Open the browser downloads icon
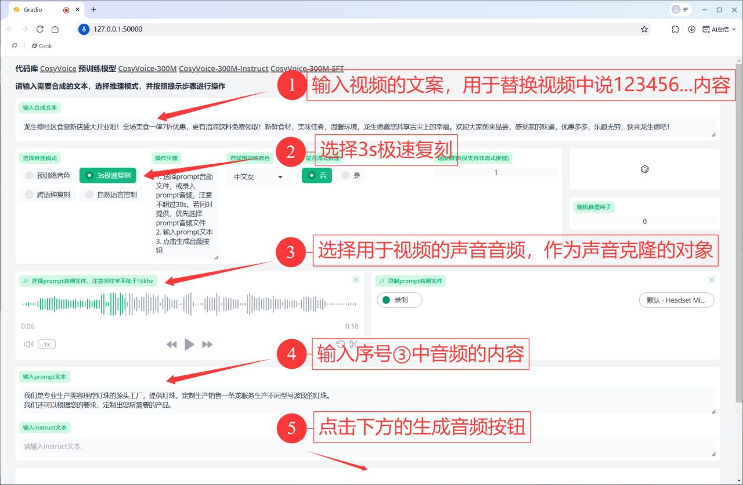 [691, 29]
